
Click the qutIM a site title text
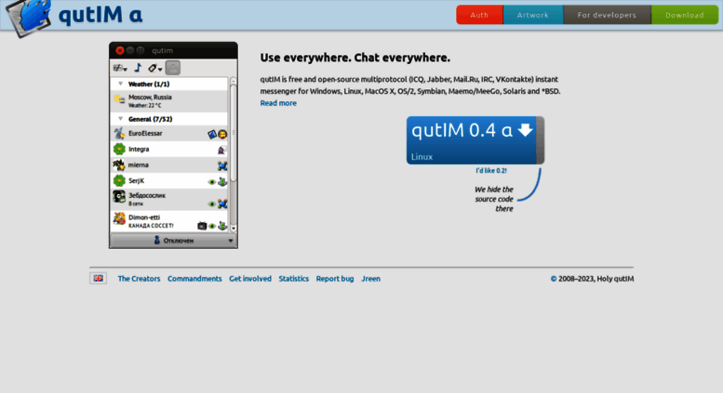pyautogui.click(x=100, y=15)
